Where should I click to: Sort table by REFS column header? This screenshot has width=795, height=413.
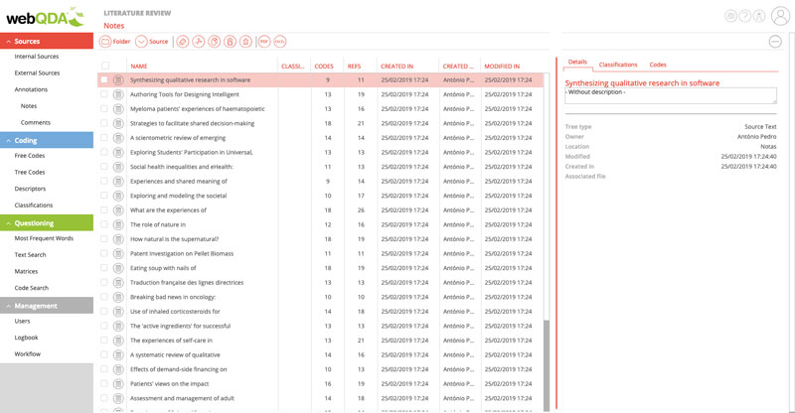tap(354, 67)
